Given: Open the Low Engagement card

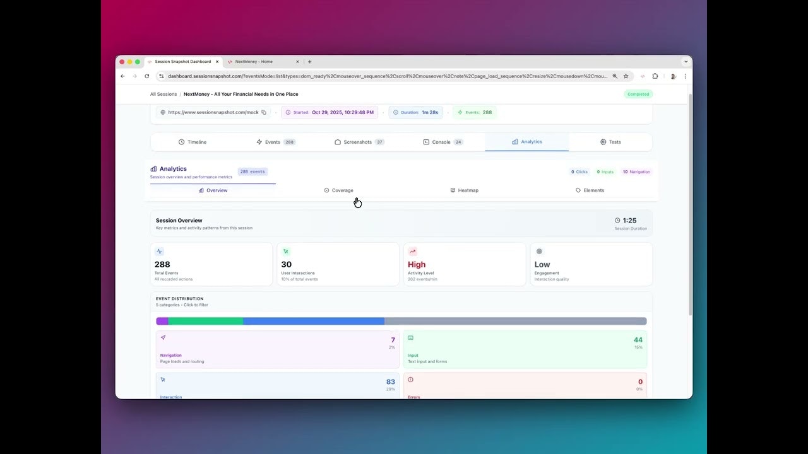Looking at the screenshot, I should [591, 264].
